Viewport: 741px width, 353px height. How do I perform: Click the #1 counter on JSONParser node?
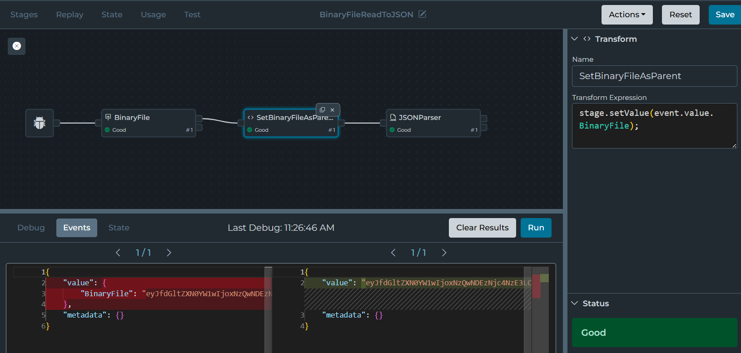(474, 130)
